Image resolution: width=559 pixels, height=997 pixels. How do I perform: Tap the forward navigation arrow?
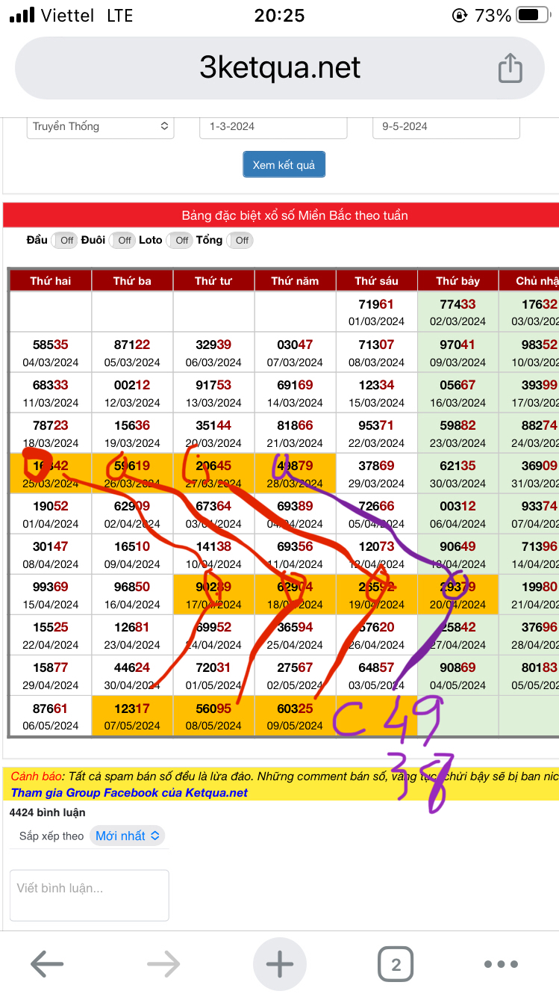[163, 964]
